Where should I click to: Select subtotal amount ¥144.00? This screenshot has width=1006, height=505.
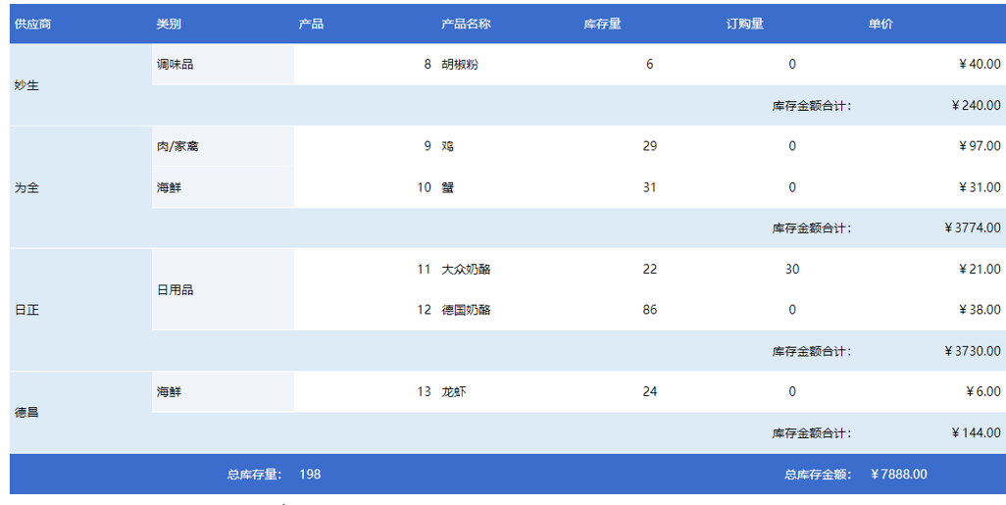976,433
